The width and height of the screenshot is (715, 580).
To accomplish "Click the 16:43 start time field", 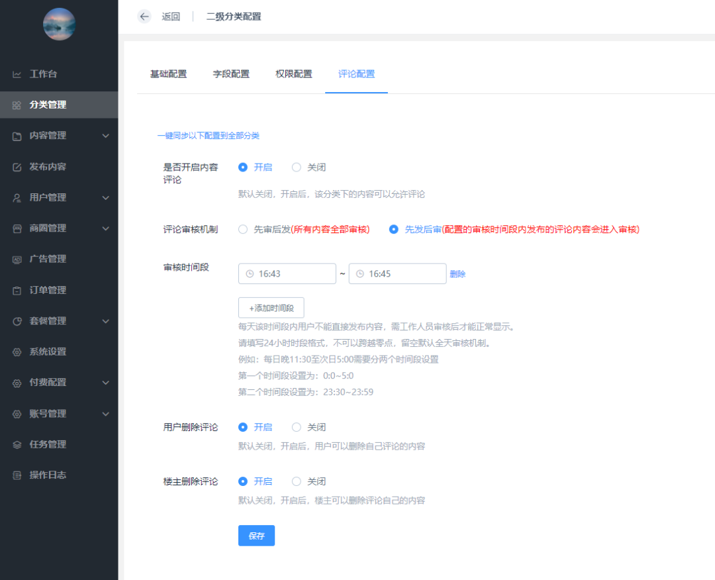I will click(287, 273).
